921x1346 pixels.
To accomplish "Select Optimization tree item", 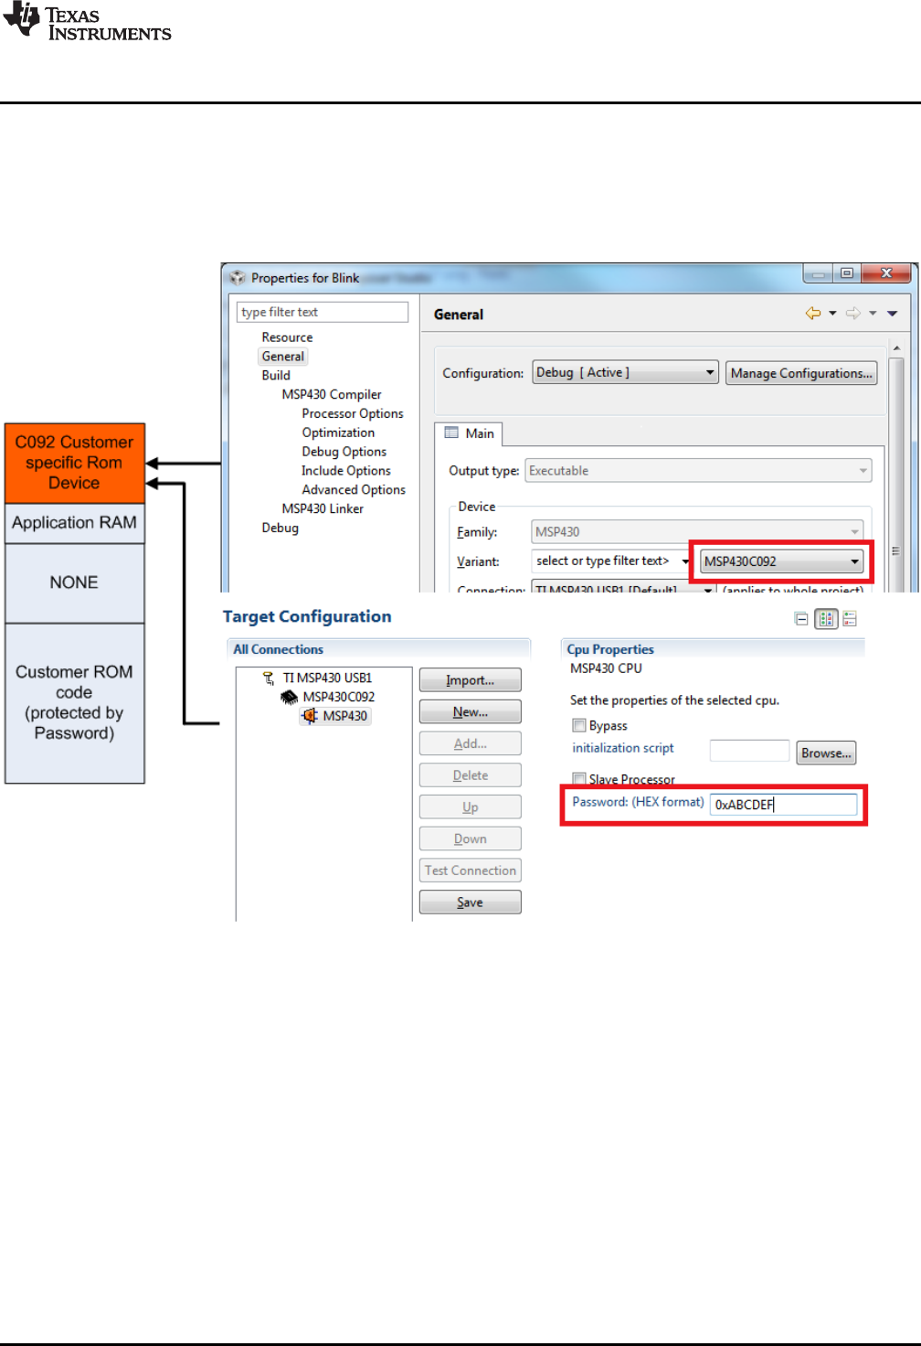I will click(x=338, y=433).
